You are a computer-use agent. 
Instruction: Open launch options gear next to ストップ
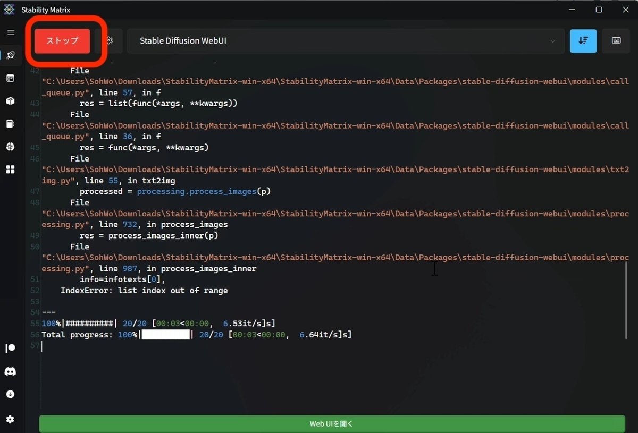110,41
